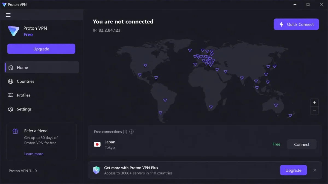Click the Proton VPN Plus shield icon
Viewport: 328px width, 184px height.
click(x=96, y=170)
